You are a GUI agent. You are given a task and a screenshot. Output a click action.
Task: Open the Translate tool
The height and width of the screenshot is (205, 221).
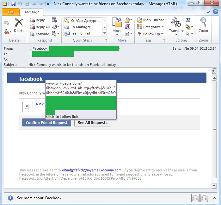(176, 26)
